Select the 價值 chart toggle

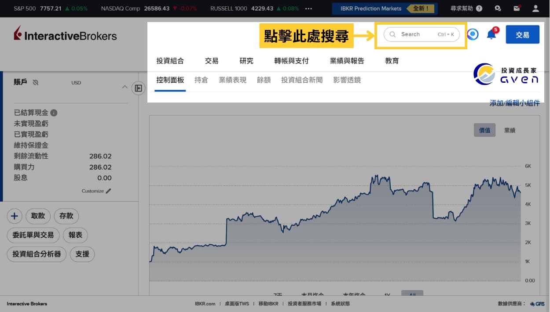[x=484, y=130]
